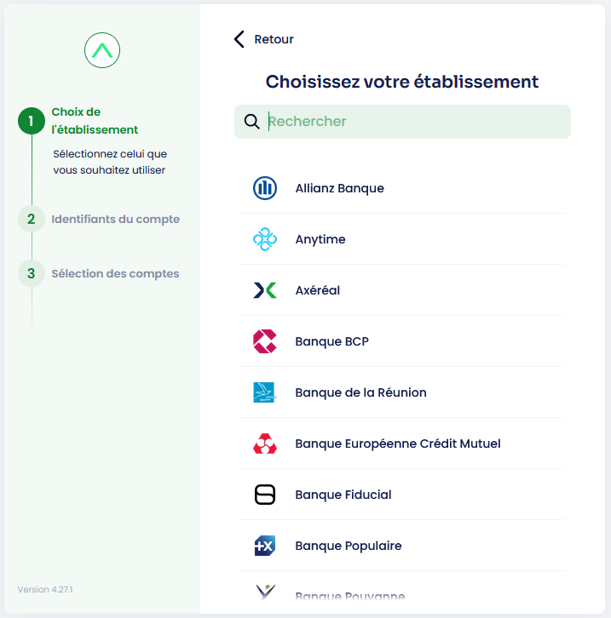Viewport: 611px width, 618px height.
Task: Click the Banque Européenne Crédit Mutuel logo
Action: point(265,443)
